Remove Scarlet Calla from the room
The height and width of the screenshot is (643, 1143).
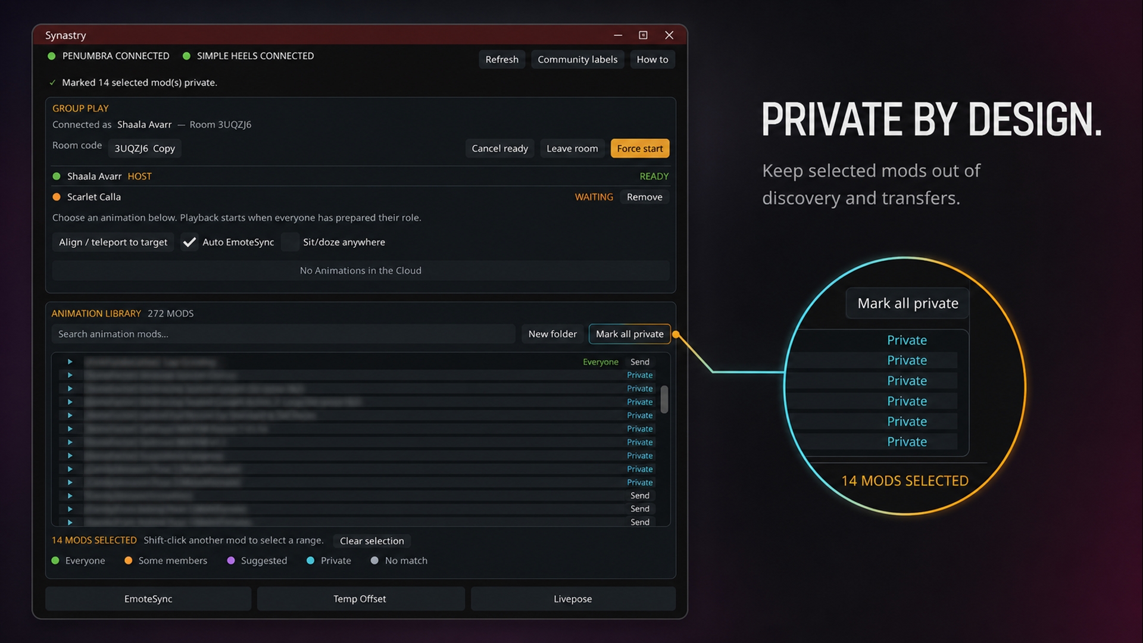[x=644, y=197]
